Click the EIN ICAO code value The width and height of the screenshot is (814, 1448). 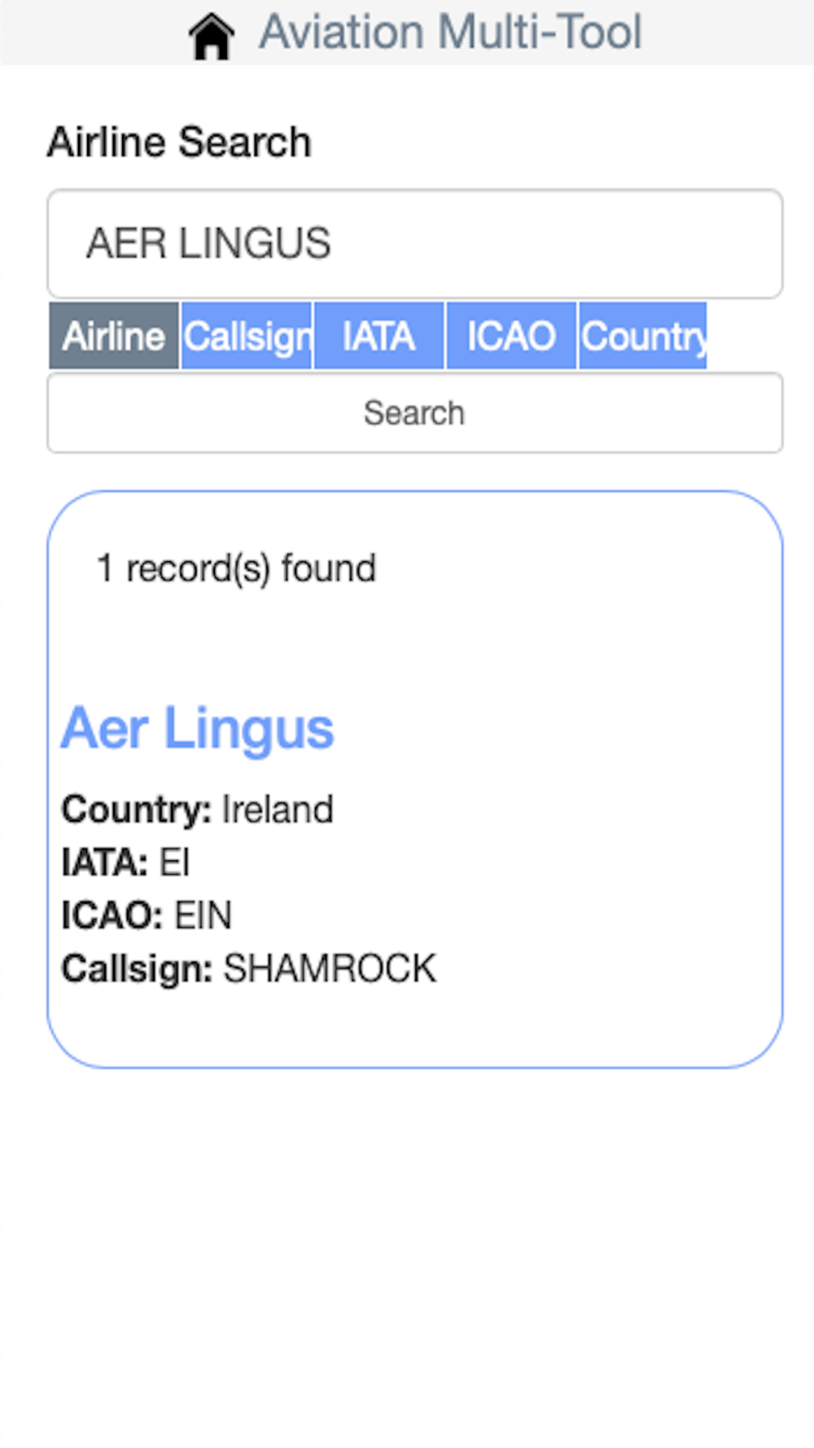(203, 915)
